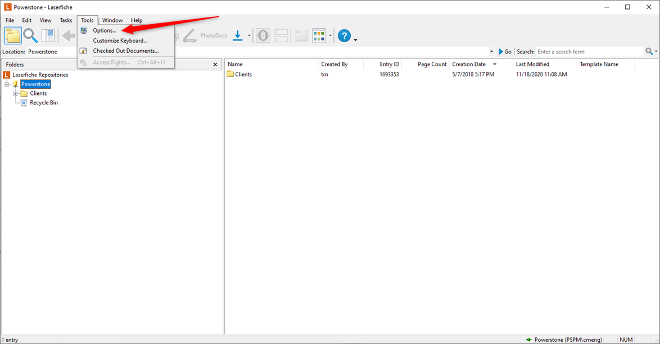Viewport: 660px width, 344px height.
Task: Open the View menu
Action: pos(46,20)
